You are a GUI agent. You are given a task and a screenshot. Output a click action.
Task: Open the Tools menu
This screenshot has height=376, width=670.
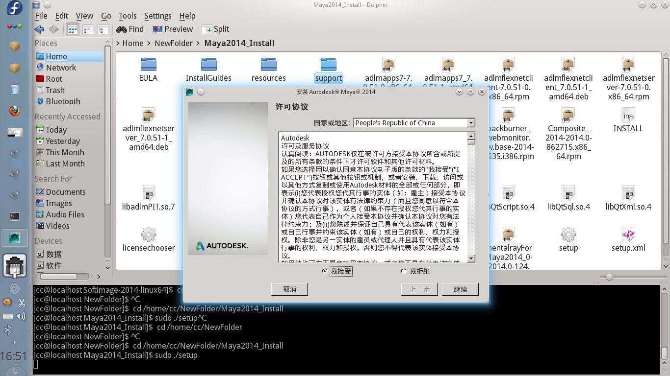pyautogui.click(x=128, y=16)
